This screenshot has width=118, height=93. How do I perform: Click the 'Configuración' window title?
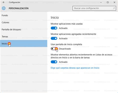(14, 2)
